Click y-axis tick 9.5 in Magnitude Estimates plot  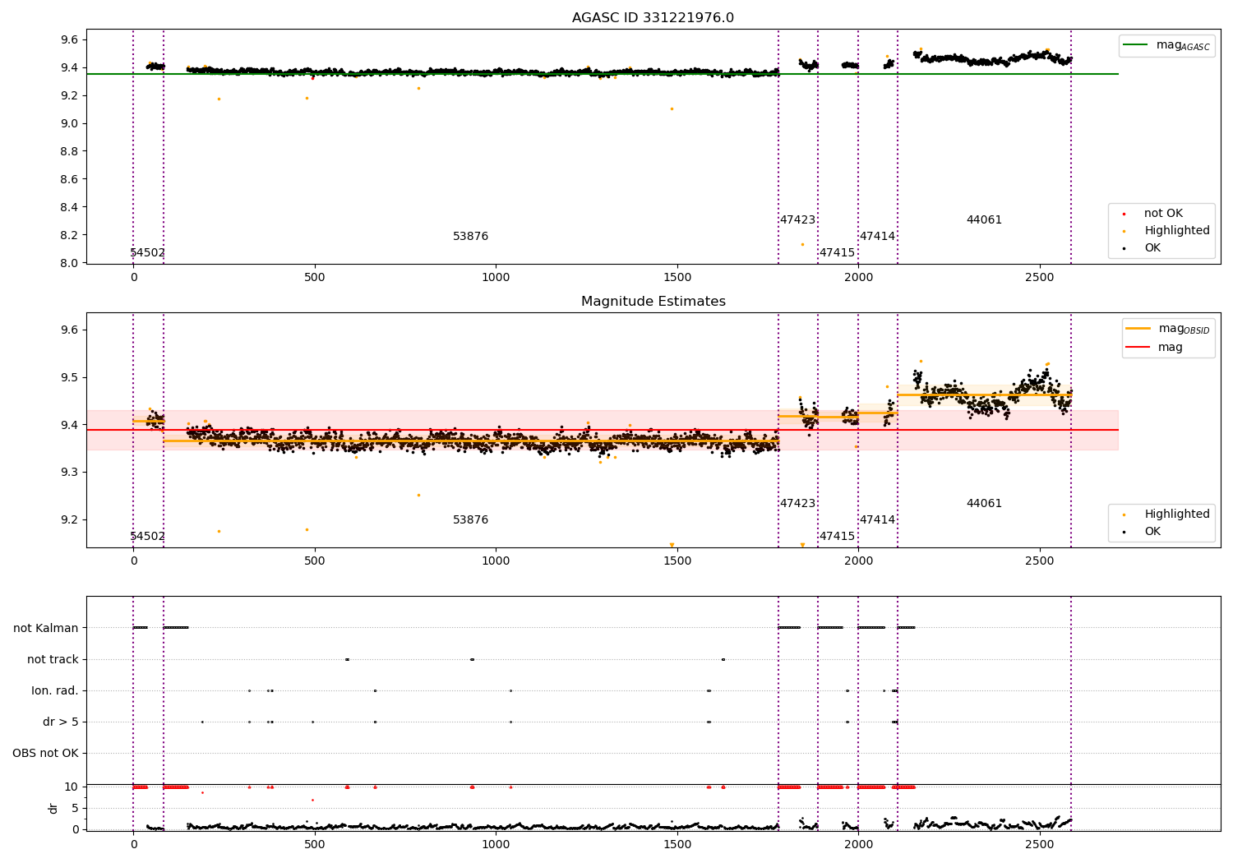pos(69,377)
